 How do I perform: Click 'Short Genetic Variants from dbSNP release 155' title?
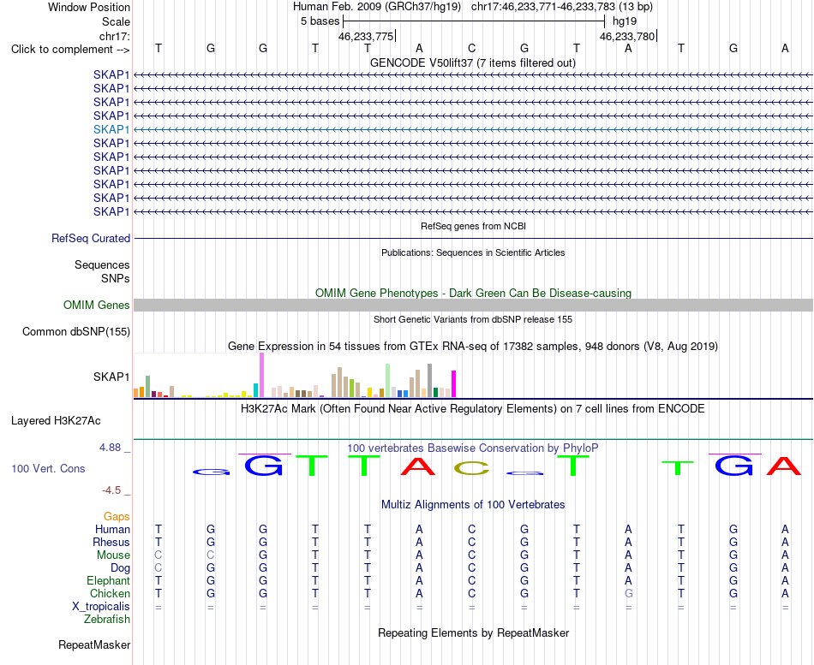coord(473,319)
